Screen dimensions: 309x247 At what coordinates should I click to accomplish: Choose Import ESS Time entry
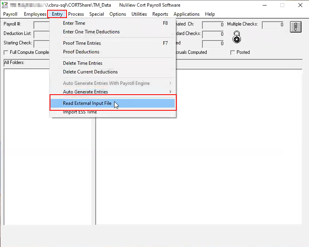tap(113, 112)
